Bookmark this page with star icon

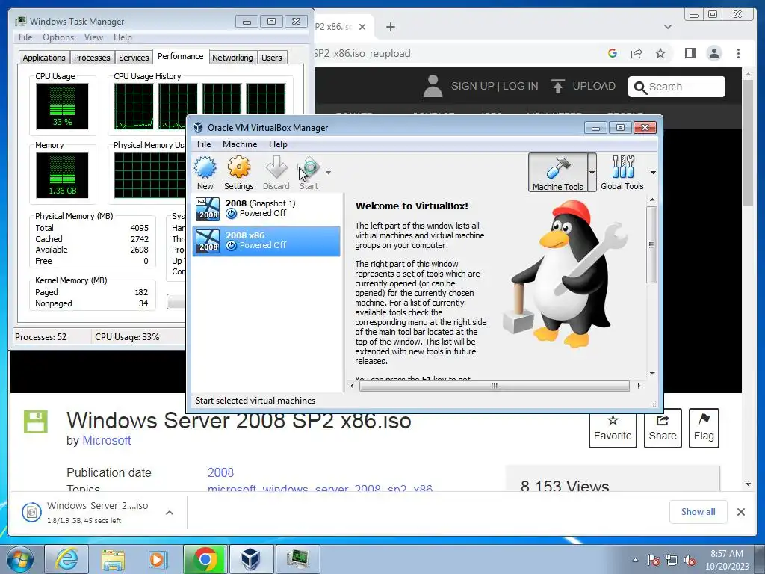tap(660, 53)
